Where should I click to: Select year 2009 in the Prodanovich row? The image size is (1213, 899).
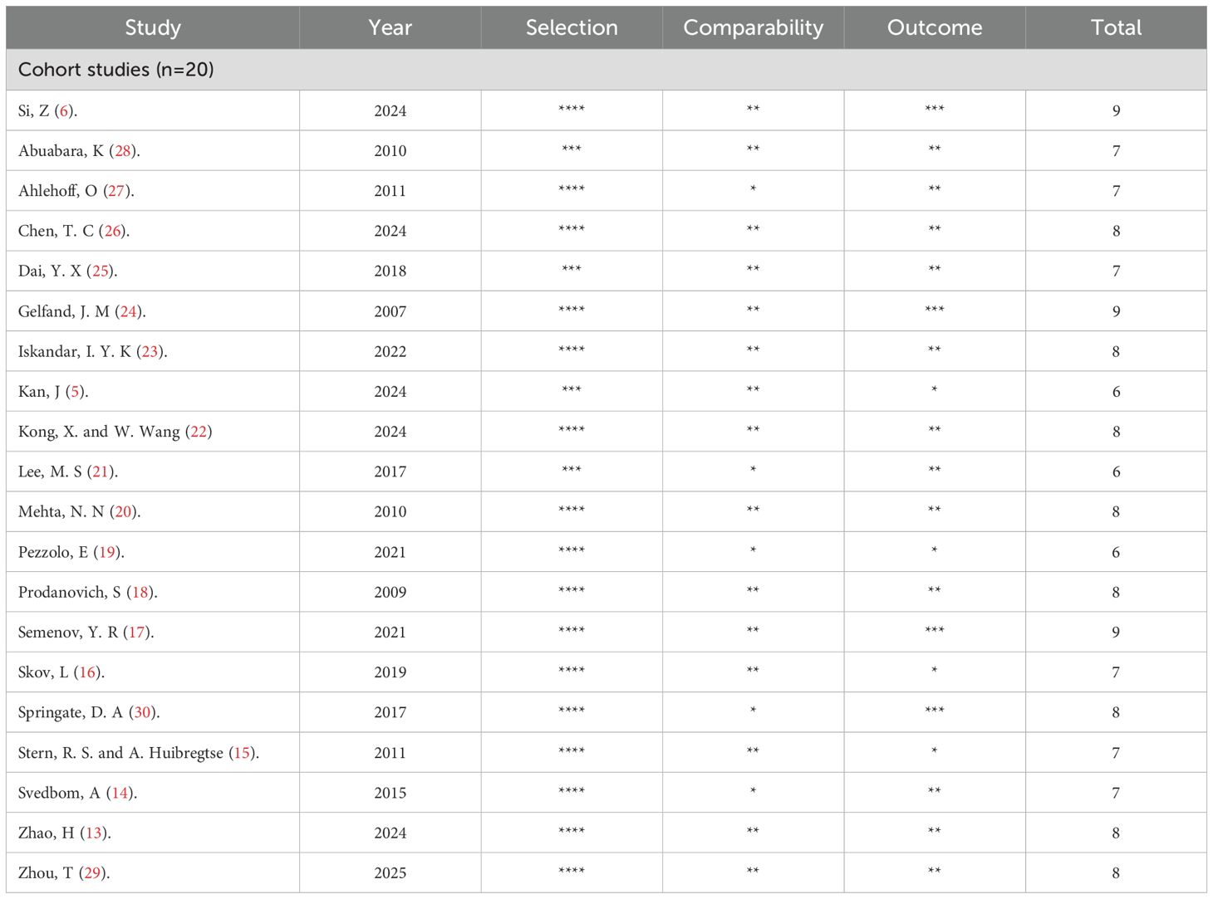[x=390, y=592]
